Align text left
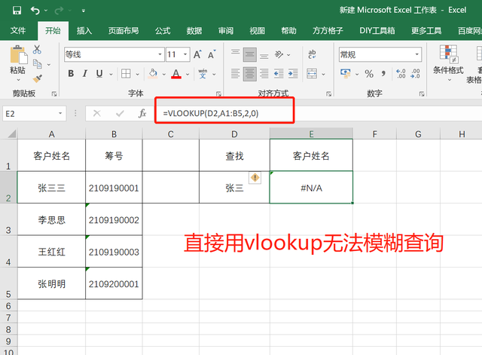482x355 pixels. click(x=236, y=74)
